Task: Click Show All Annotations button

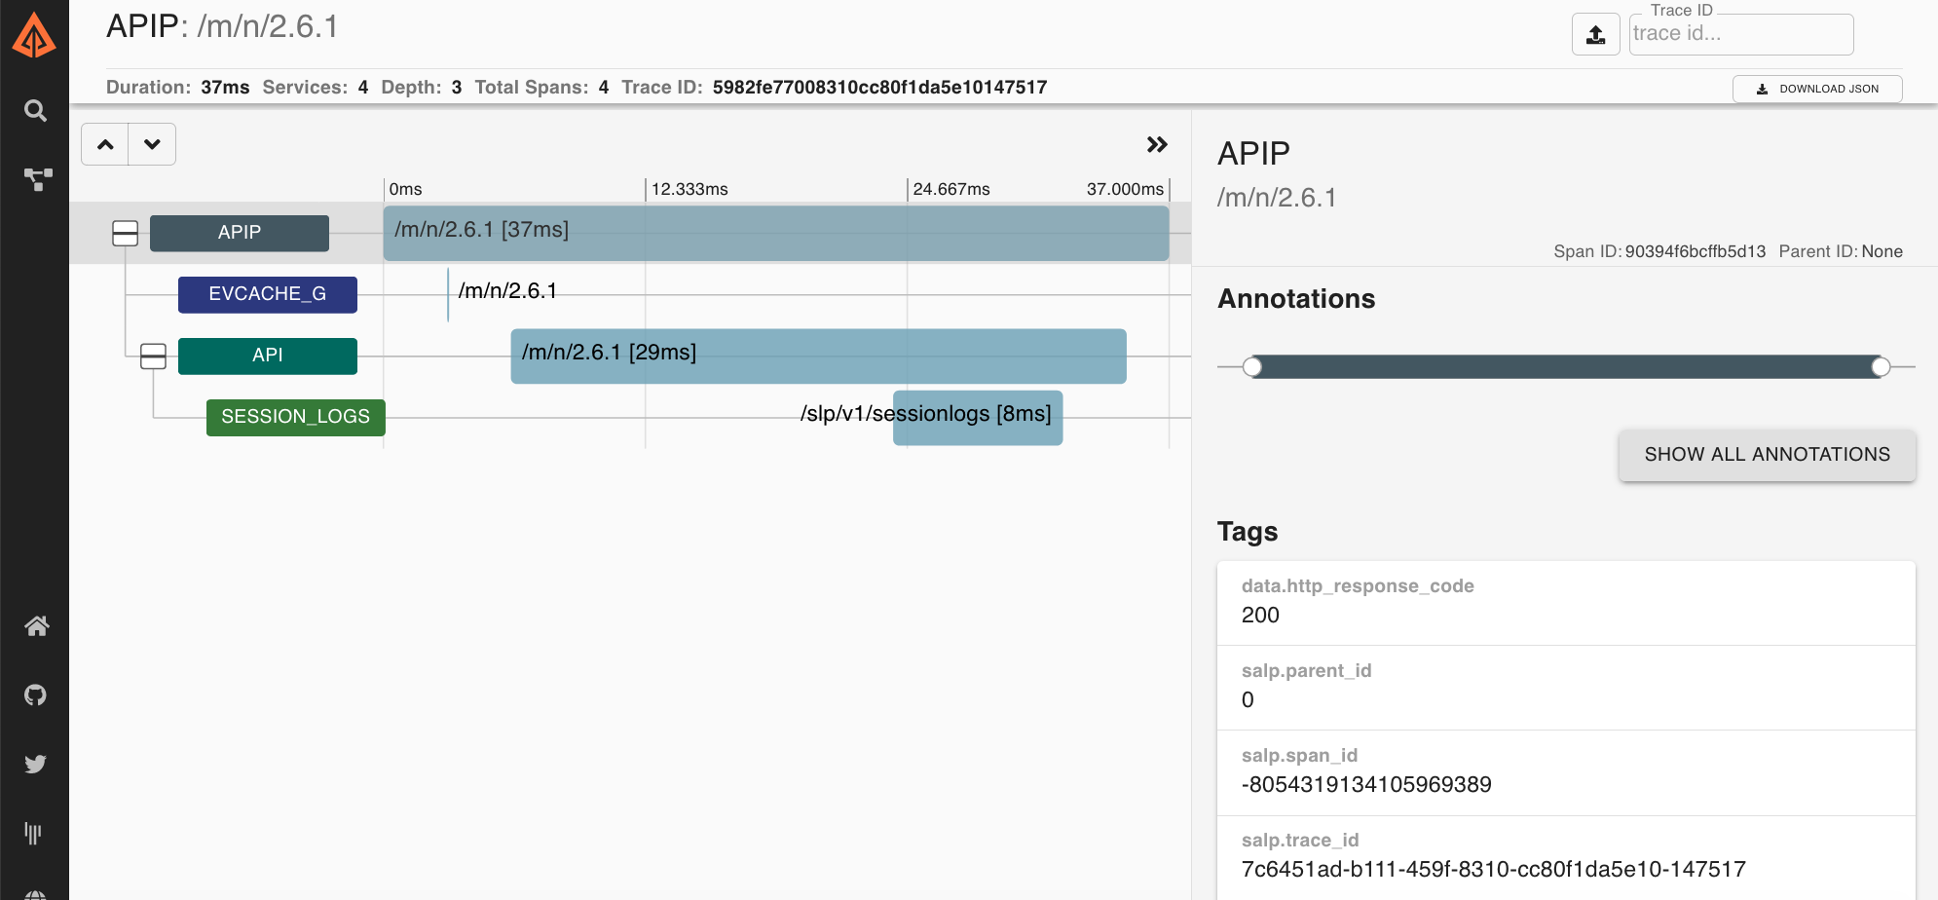Action: click(1767, 455)
